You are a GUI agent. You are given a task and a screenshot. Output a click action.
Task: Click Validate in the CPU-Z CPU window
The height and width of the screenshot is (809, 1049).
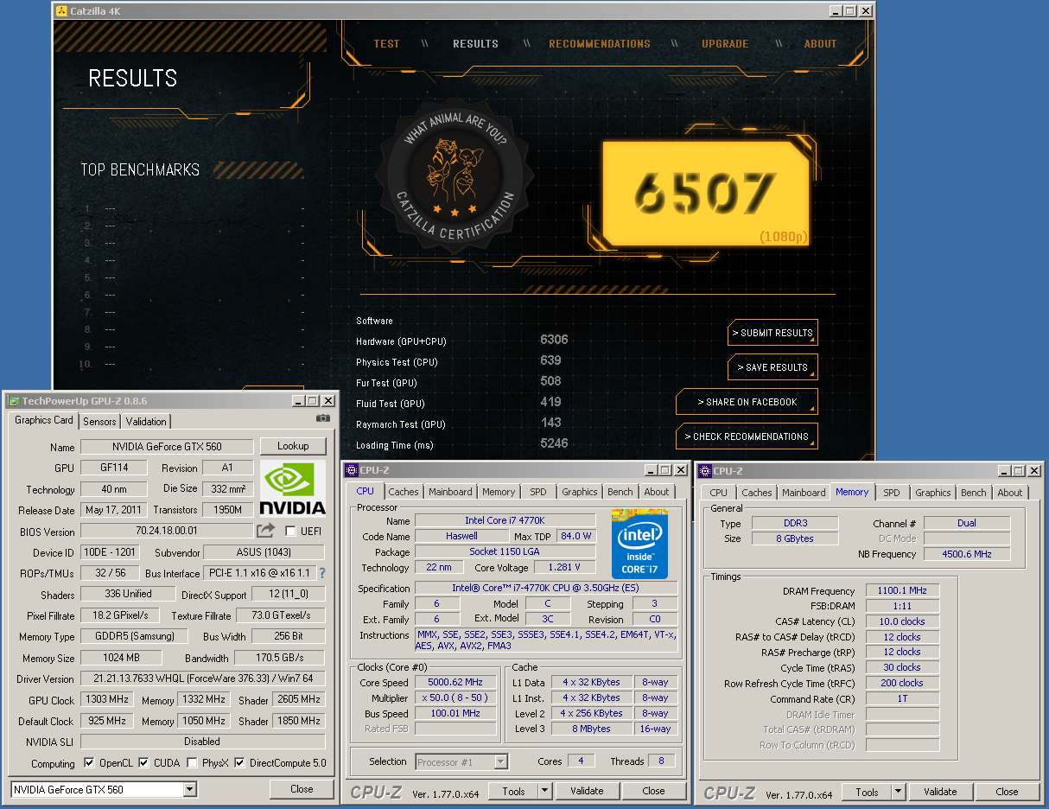[587, 791]
